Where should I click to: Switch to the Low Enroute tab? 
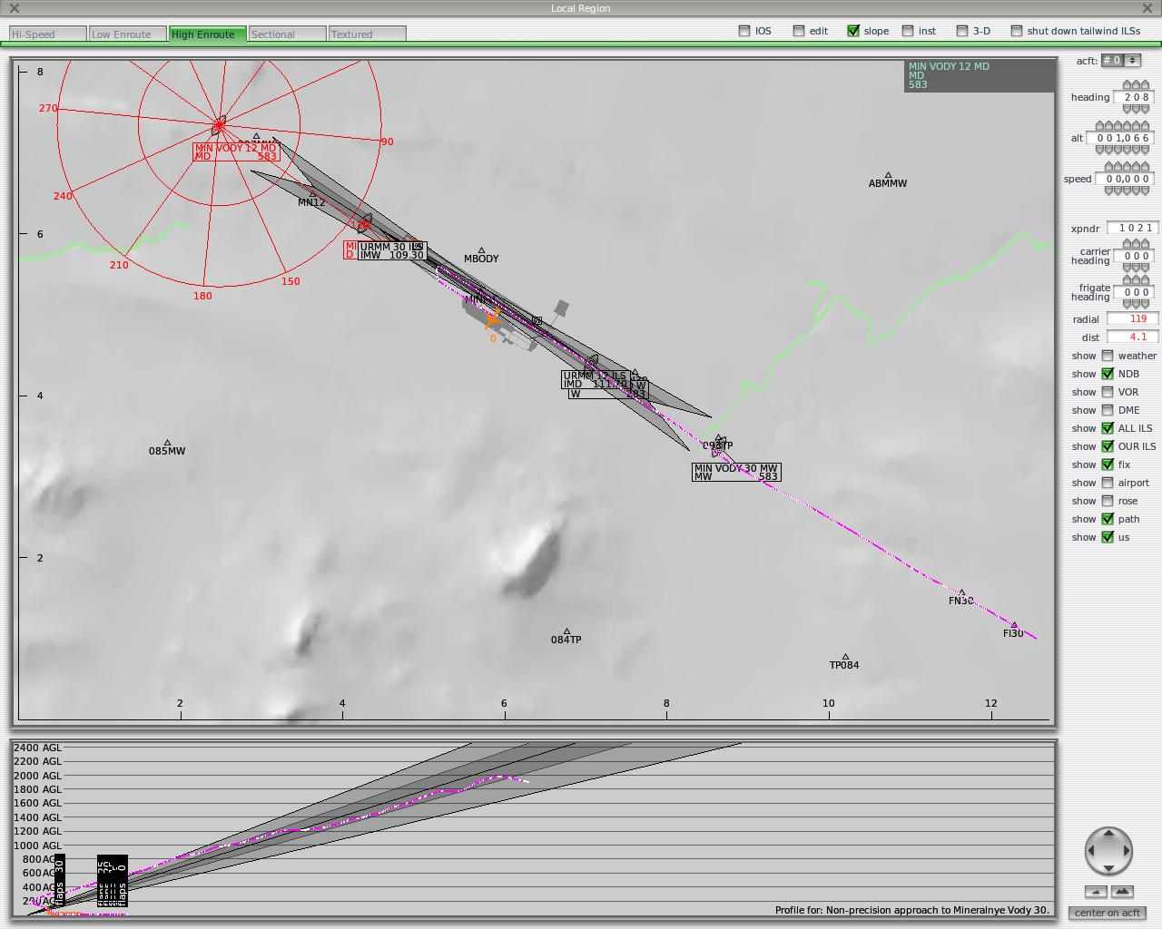pyautogui.click(x=126, y=34)
